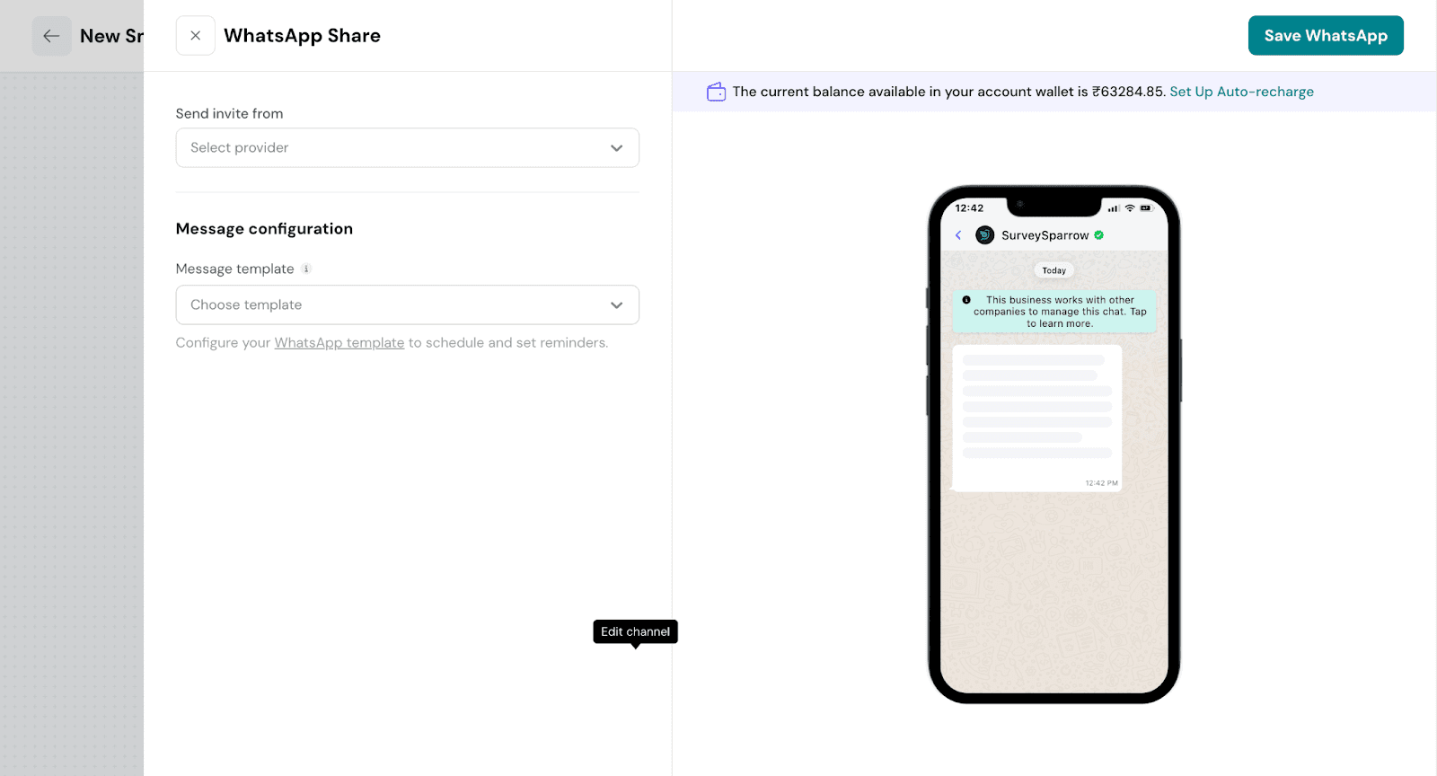Open the Select provider dropdown

(x=395, y=147)
